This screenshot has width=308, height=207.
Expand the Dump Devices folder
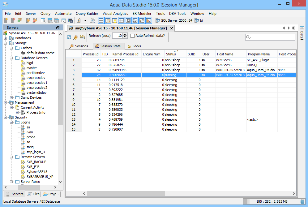pos(11,98)
